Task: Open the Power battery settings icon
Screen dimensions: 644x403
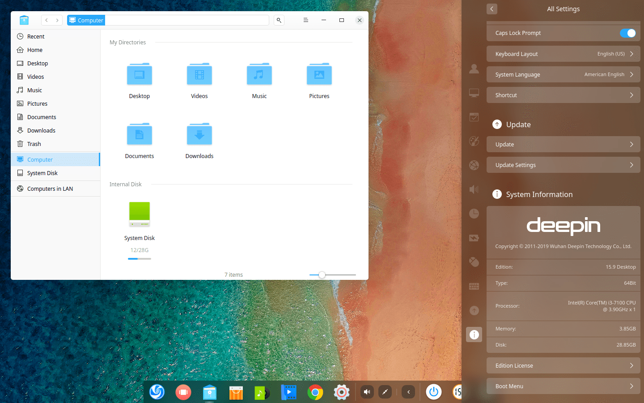Action: [x=474, y=238]
